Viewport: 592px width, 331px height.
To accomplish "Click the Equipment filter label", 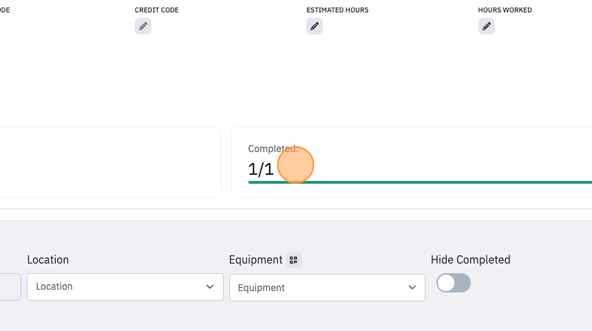I will (255, 259).
